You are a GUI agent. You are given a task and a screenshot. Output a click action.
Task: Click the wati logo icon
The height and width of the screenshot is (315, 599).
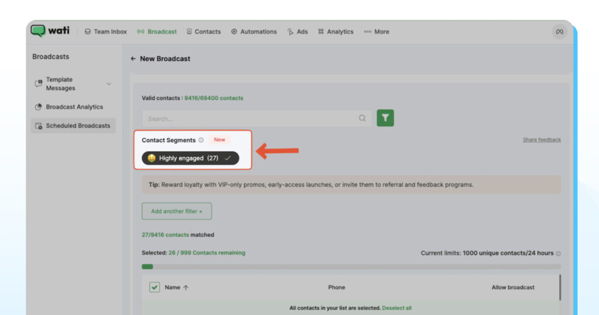[38, 31]
